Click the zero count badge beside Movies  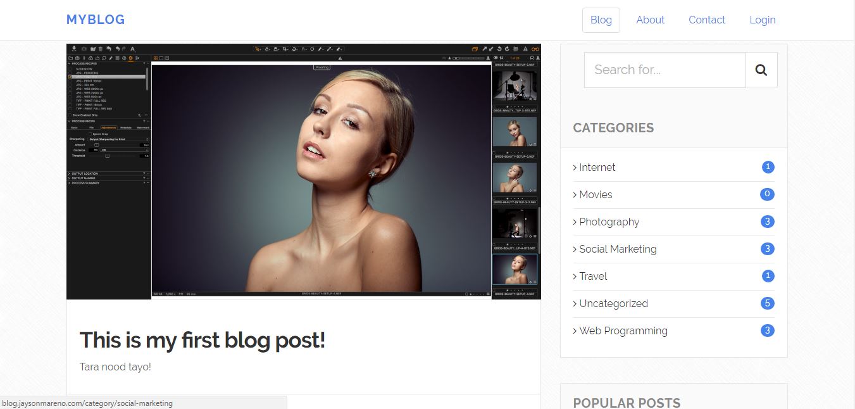(767, 194)
